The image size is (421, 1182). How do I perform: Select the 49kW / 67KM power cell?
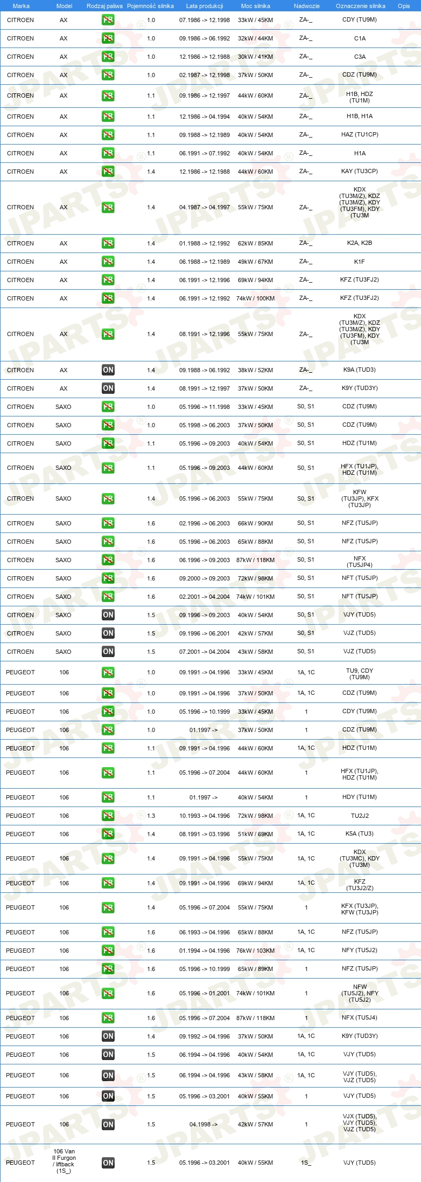255,262
